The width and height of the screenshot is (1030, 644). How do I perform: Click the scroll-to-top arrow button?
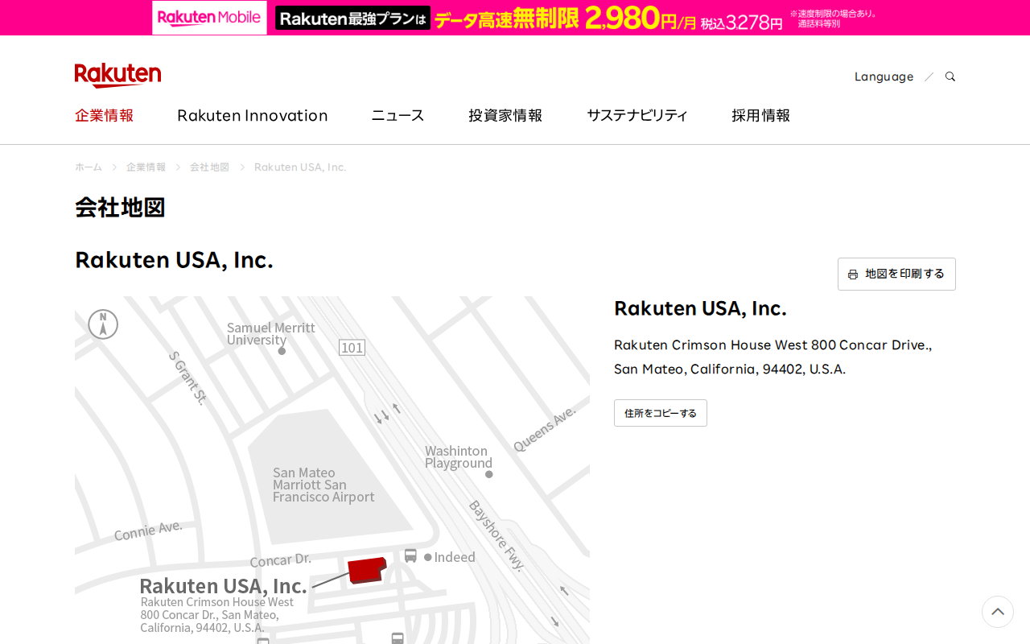click(998, 612)
